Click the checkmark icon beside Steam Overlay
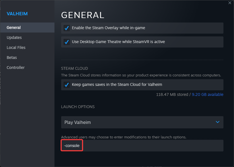 point(66,28)
